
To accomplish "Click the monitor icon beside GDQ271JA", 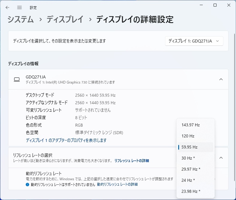I will [x=17, y=79].
